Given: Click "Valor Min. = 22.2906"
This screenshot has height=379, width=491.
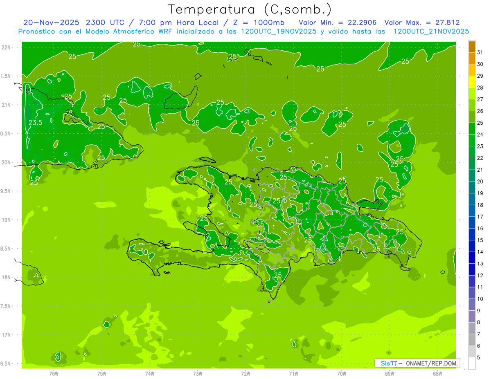Looking at the screenshot, I should [338, 22].
